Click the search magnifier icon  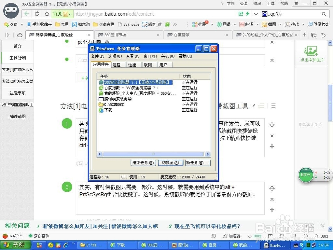point(324,14)
